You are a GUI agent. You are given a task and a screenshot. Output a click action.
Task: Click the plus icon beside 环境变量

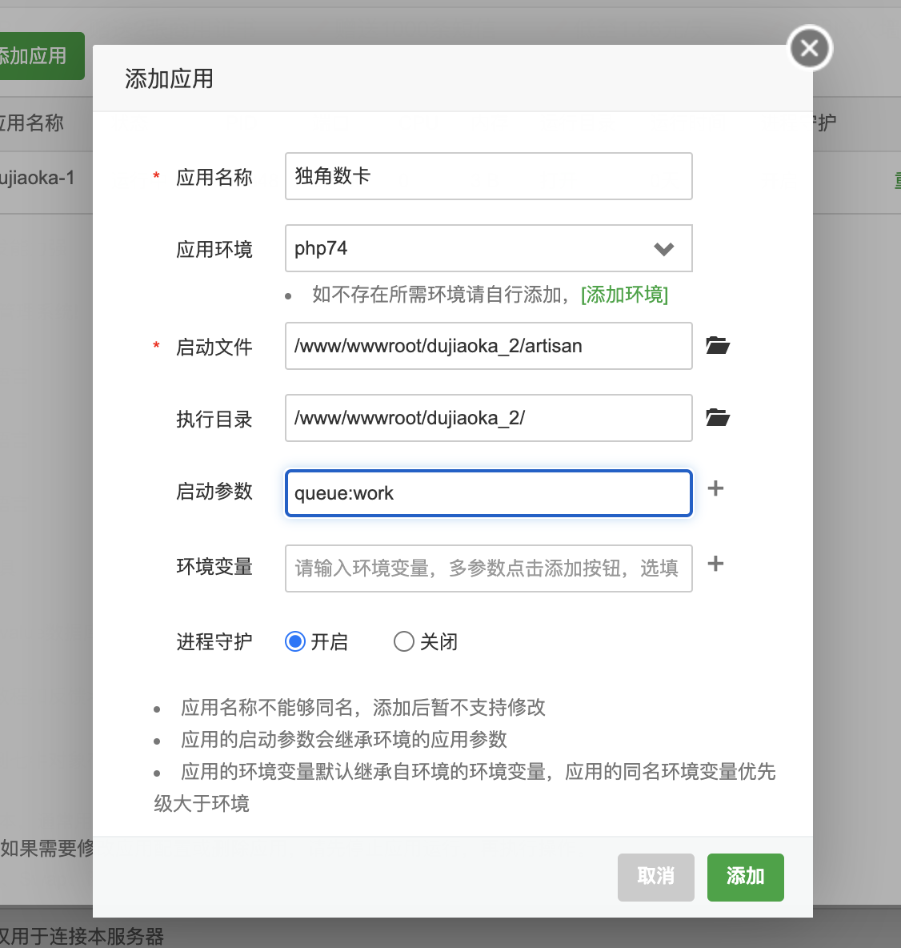point(715,563)
